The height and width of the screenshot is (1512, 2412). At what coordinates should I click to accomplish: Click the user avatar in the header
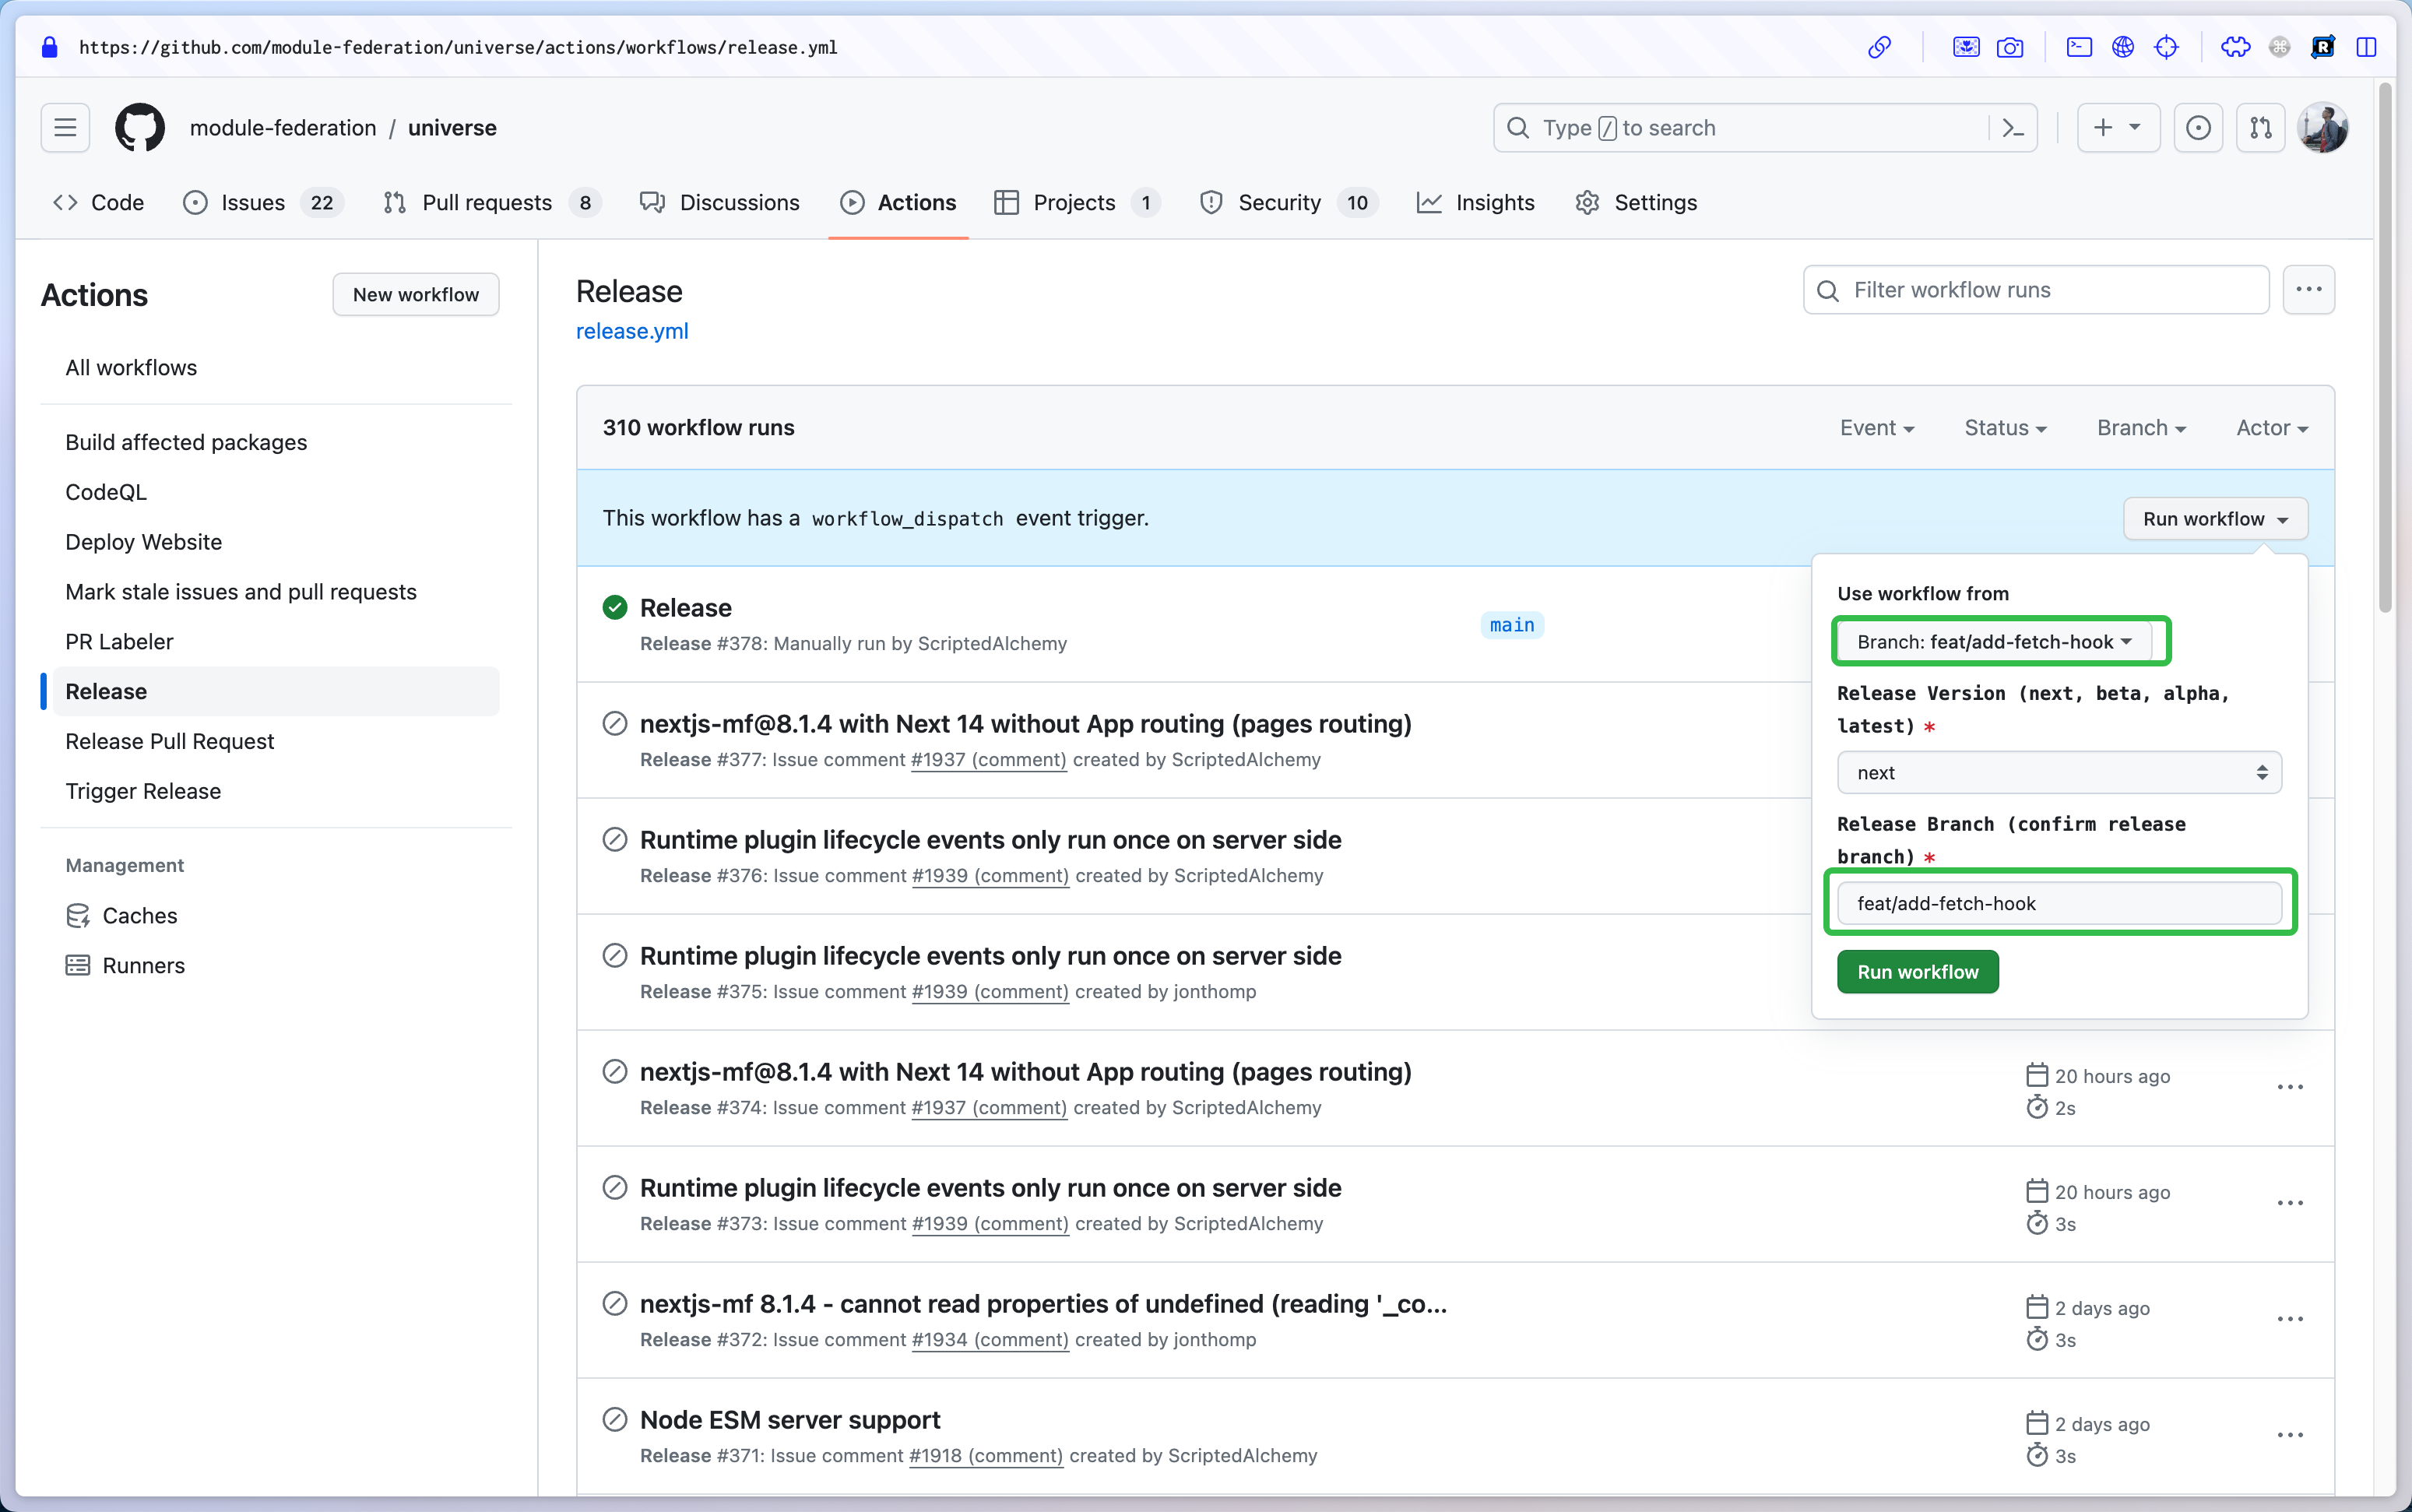(2322, 128)
